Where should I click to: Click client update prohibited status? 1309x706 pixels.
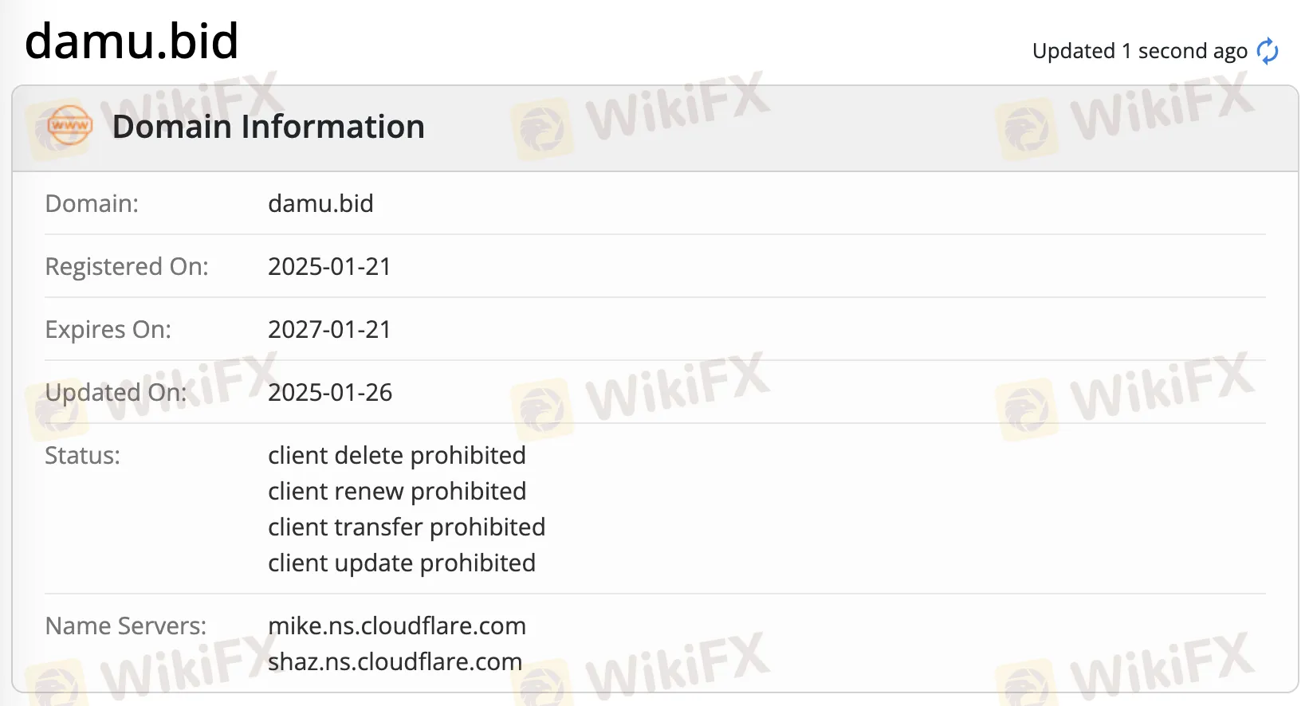[402, 563]
